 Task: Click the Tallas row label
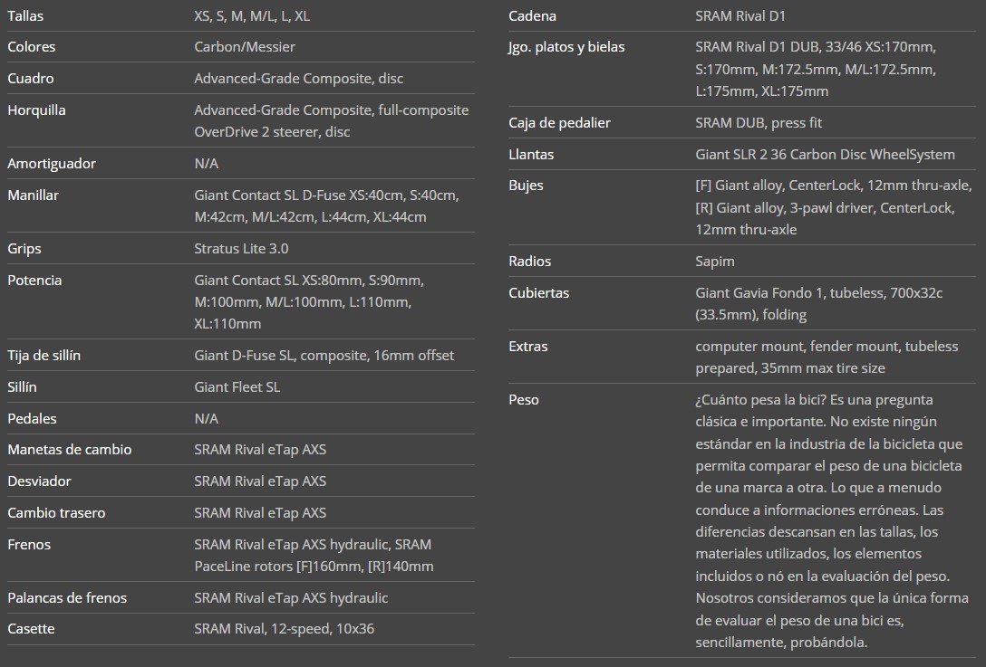click(x=25, y=16)
